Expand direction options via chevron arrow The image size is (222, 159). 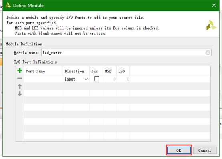click(x=86, y=79)
